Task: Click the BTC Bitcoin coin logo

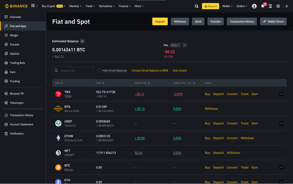Action: (58, 167)
